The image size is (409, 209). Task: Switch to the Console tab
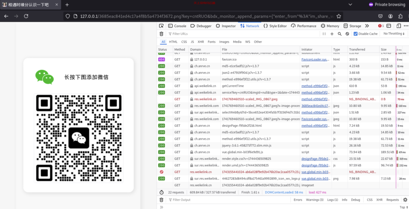pos(177,26)
